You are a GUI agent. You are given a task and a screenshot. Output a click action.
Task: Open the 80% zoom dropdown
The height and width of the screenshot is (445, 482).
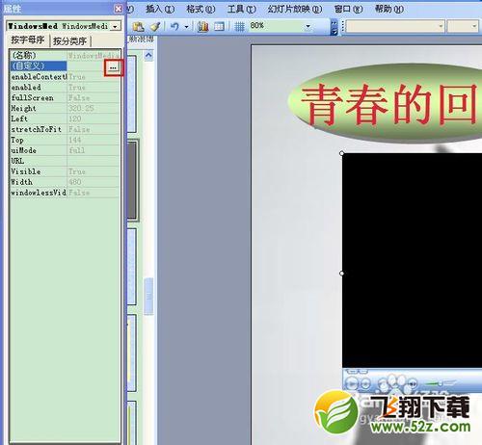pos(308,26)
